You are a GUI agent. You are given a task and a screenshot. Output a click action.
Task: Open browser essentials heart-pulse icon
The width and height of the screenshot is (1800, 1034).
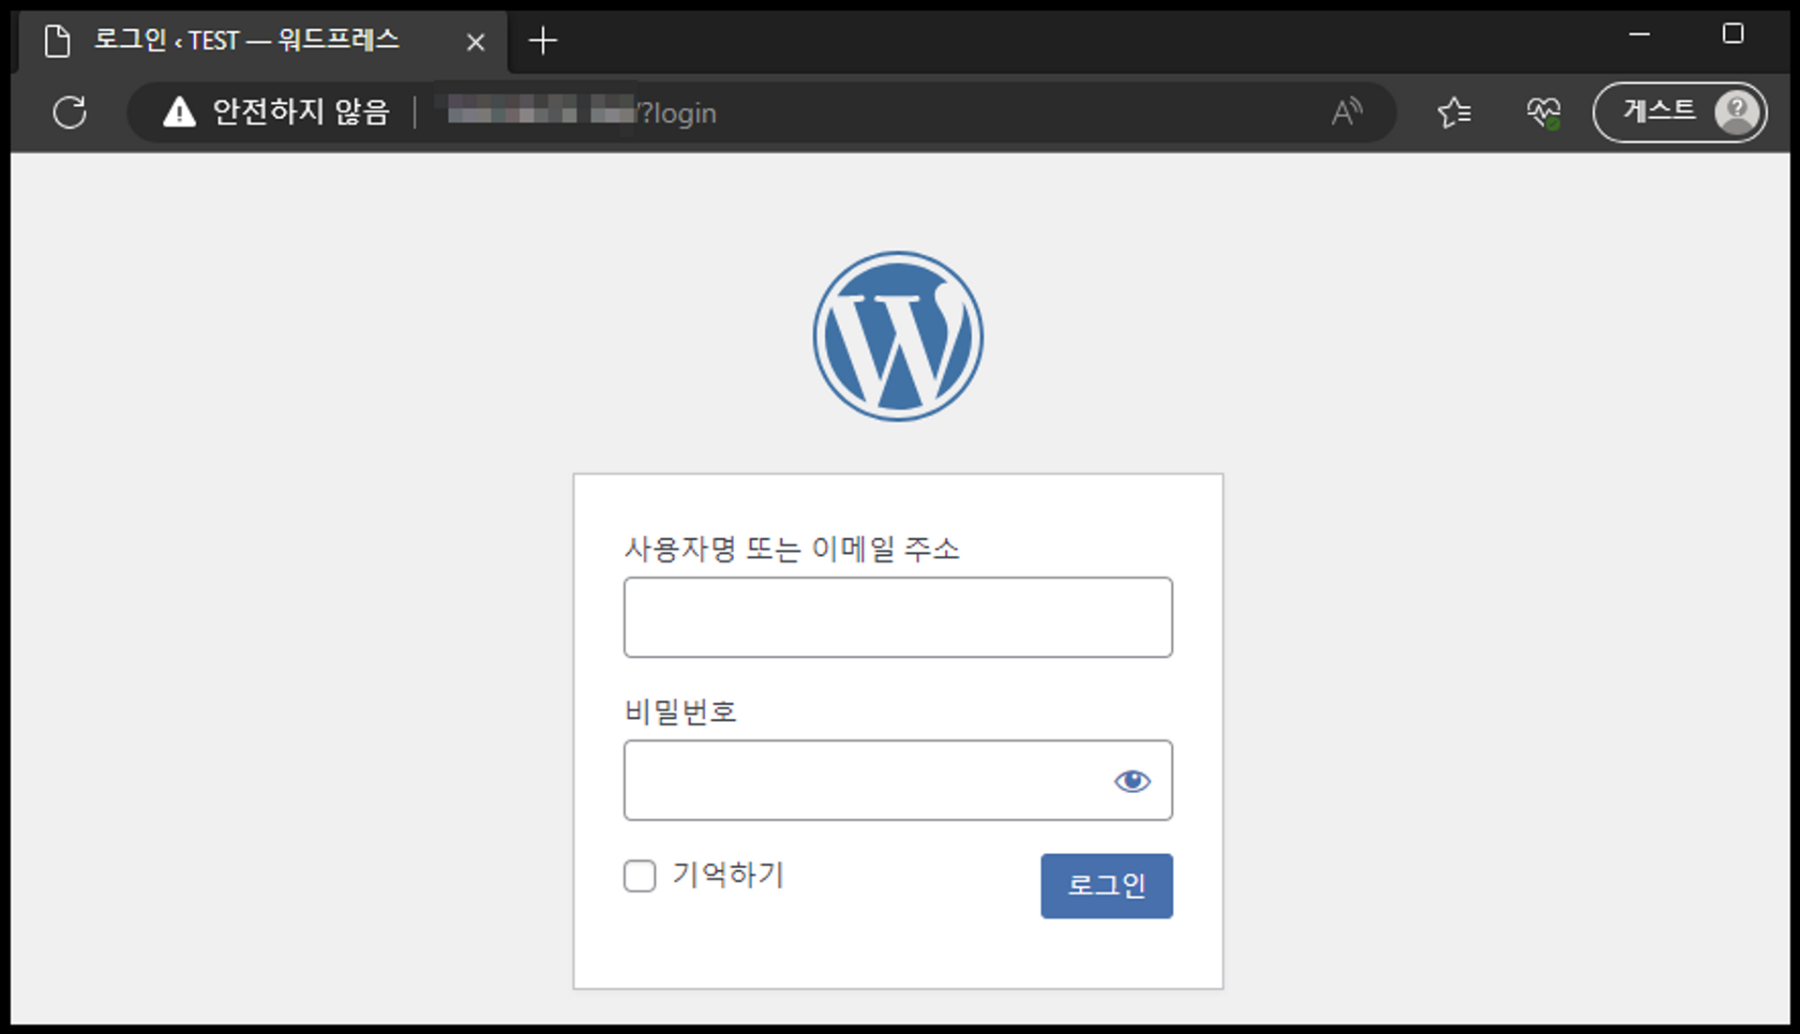[x=1543, y=112]
